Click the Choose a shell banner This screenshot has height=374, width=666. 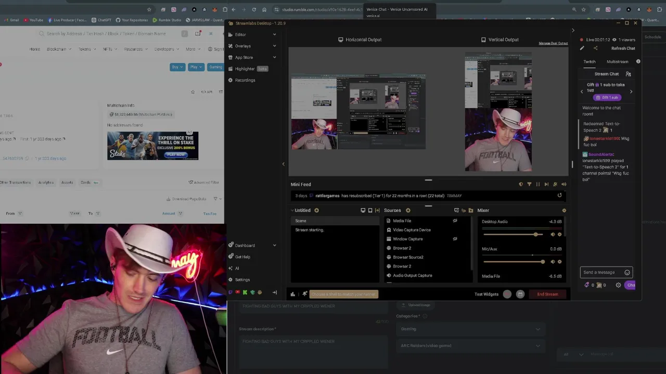pos(343,294)
